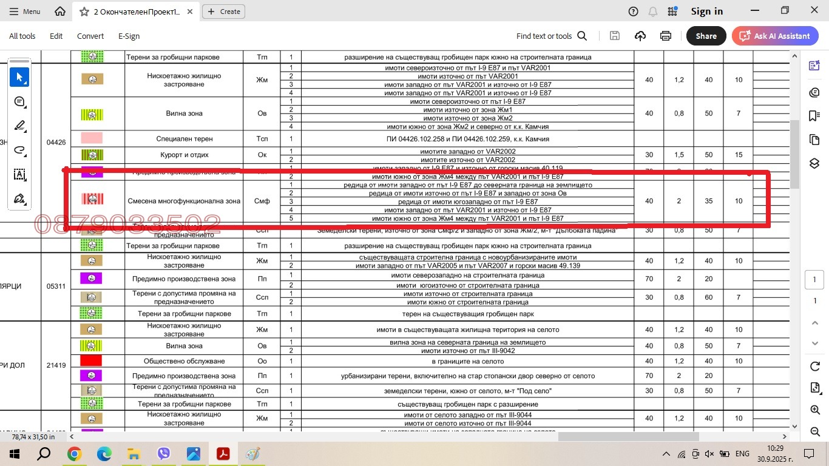Open the Menu in the top-left corner

pos(24,11)
